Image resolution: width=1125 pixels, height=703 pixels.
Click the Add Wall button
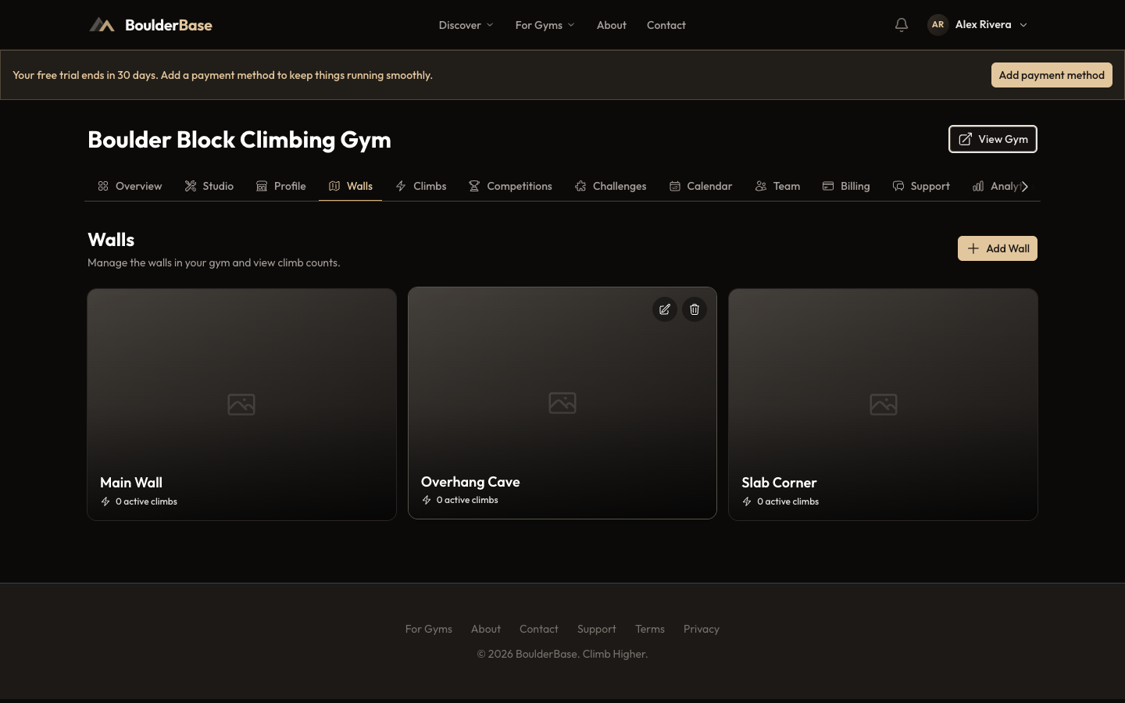pos(998,248)
